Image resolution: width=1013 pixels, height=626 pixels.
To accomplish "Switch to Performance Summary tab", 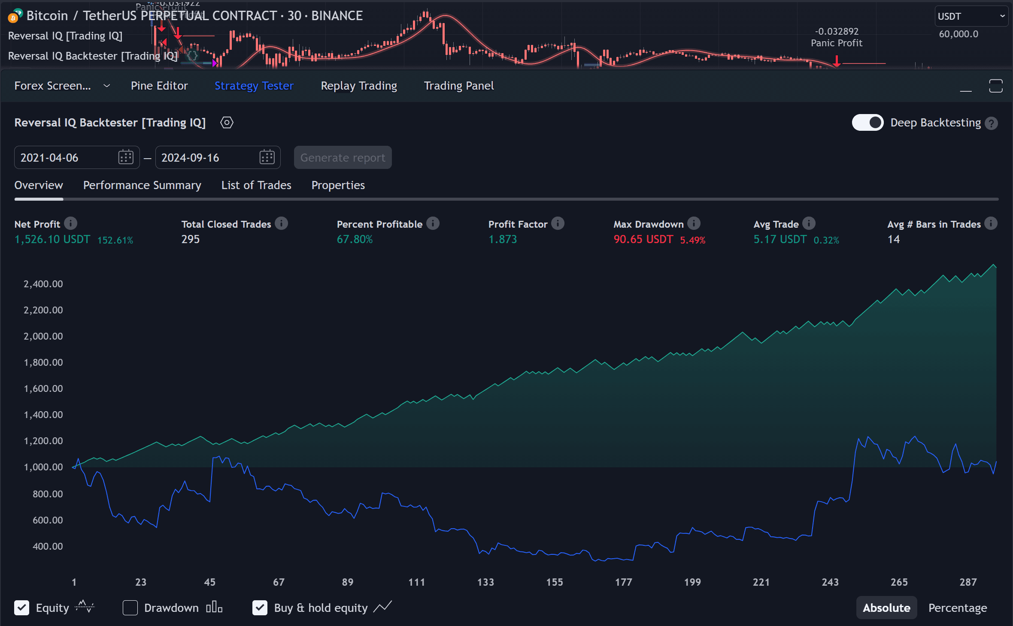I will (142, 185).
